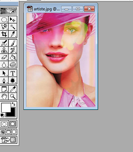Select the Magnetic Lasso tool
133x152 pixels.
pos(4,27)
